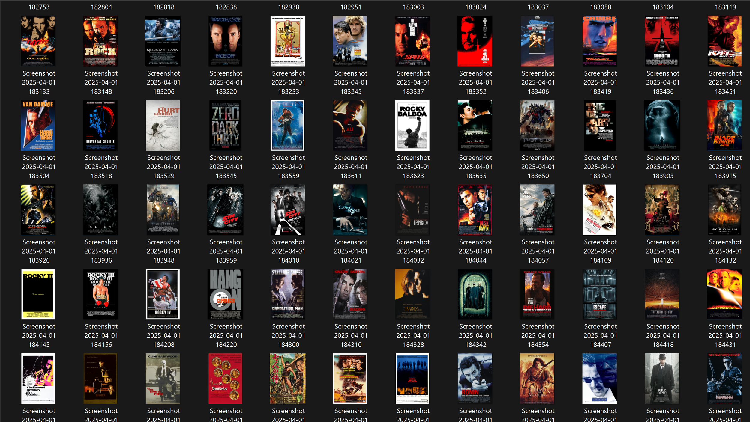The image size is (750, 422).
Task: Click the Zero Dark Thirty poster
Action: tap(225, 125)
